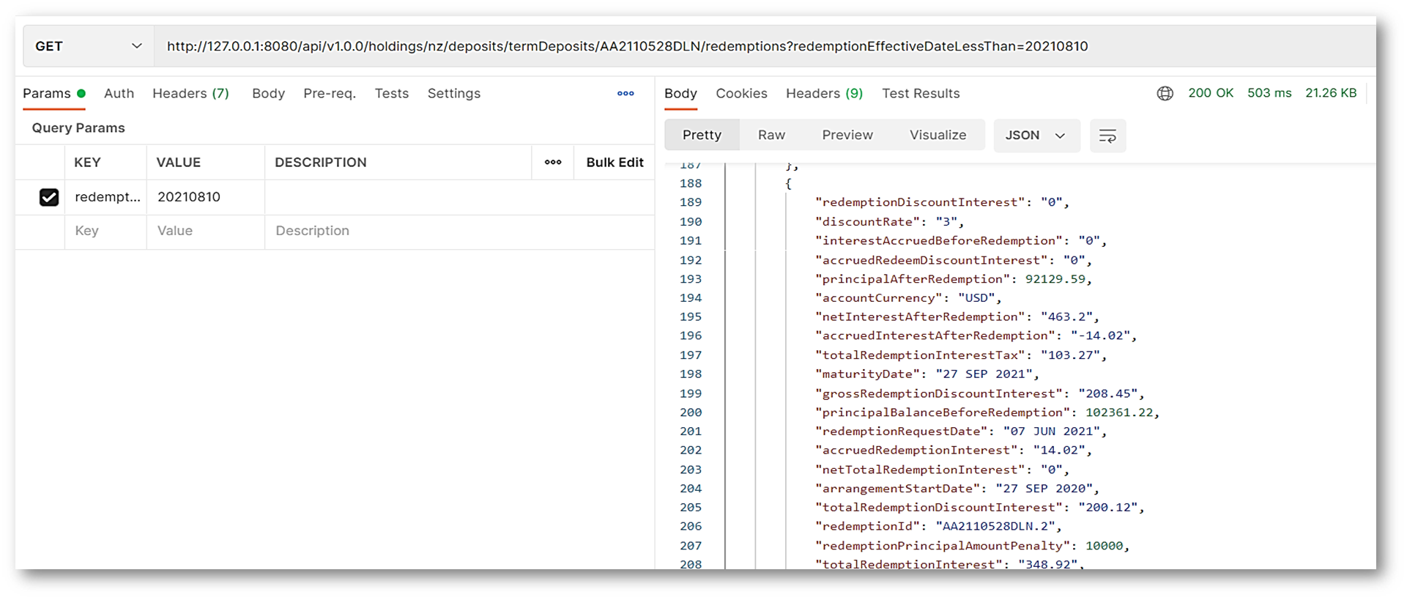
Task: Expand the JSON format dropdown
Action: click(x=1036, y=136)
